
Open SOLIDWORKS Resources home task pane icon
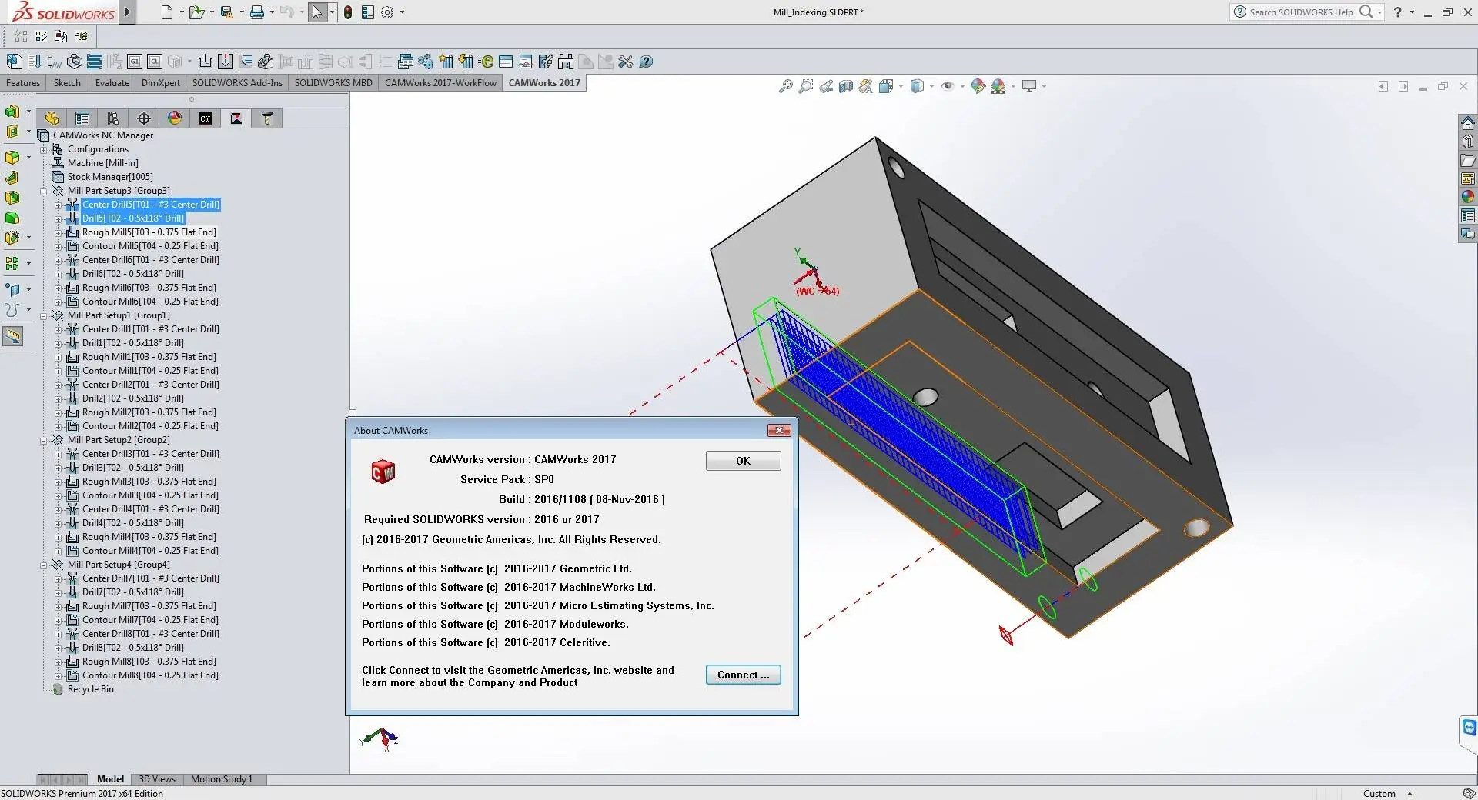click(x=1468, y=123)
